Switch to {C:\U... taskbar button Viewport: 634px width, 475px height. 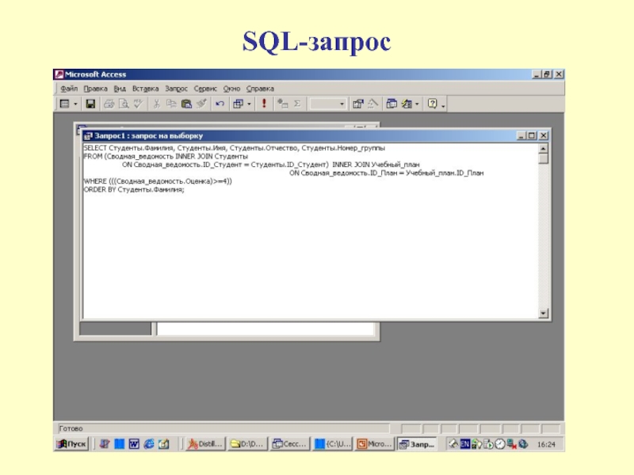pyautogui.click(x=332, y=444)
